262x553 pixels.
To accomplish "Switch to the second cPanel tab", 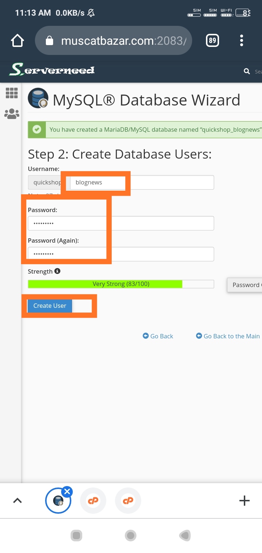I will [93, 501].
